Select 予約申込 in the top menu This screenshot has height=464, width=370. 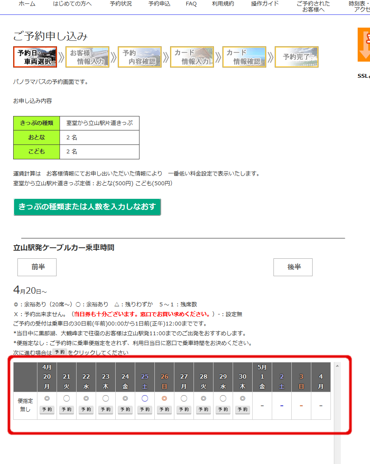point(159,4)
